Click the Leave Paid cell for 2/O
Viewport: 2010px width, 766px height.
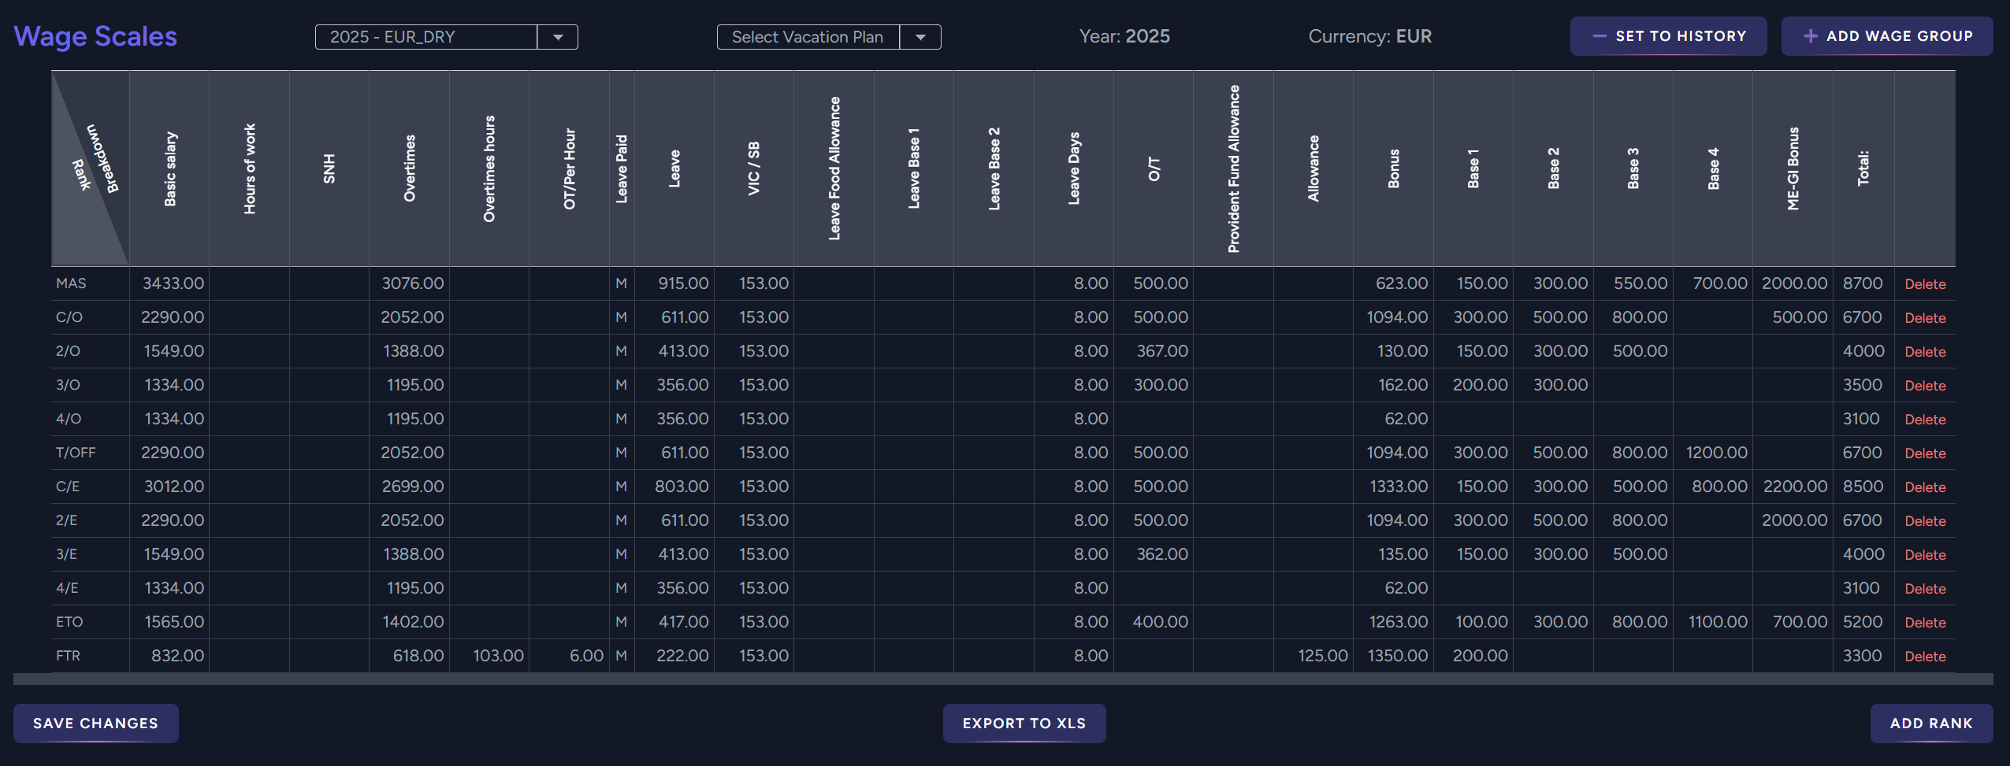pyautogui.click(x=622, y=351)
